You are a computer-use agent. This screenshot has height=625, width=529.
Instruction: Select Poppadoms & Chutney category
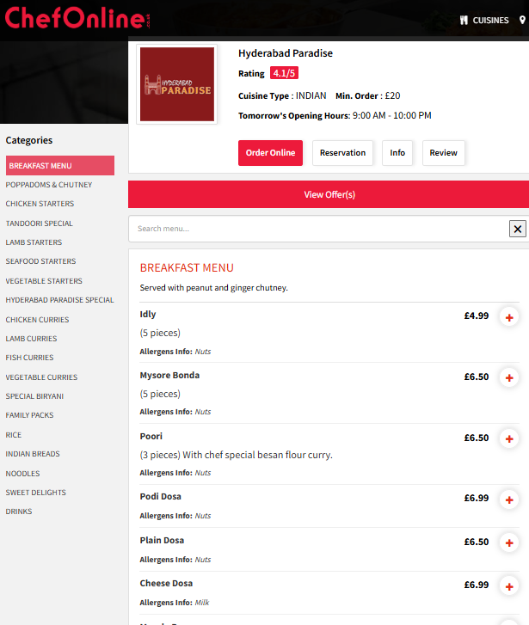coord(49,185)
